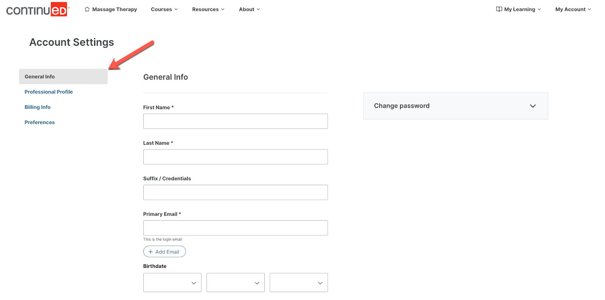Viewport: 605px width, 300px height.
Task: Open the Billing Info section
Action: click(37, 107)
